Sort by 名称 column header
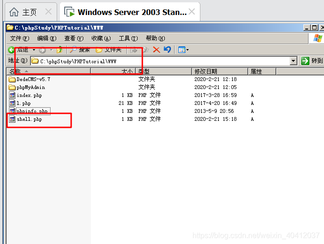Image resolution: width=324 pixels, height=244 pixels. click(49, 72)
